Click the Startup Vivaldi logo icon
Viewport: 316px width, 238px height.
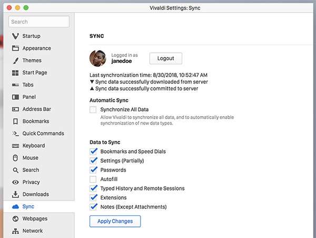15,36
